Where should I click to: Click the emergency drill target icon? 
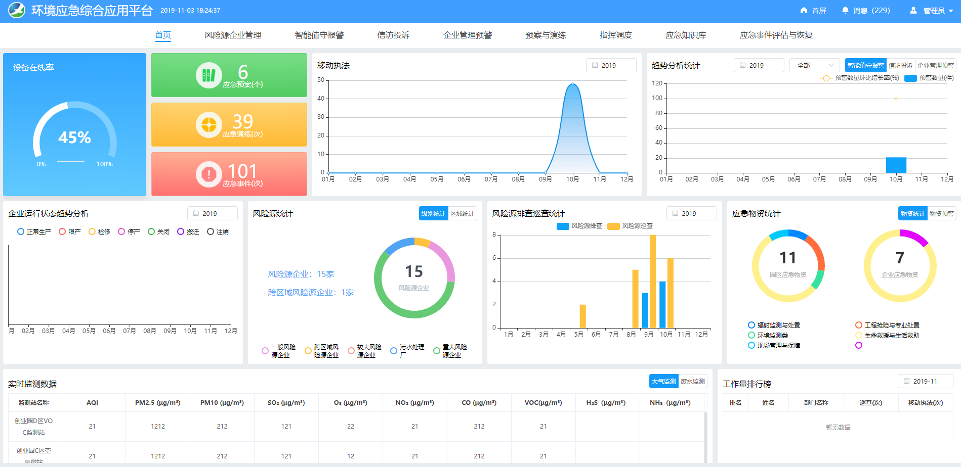point(209,125)
